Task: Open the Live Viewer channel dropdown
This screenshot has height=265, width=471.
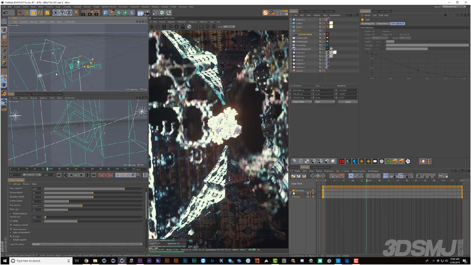Action: 229,27
